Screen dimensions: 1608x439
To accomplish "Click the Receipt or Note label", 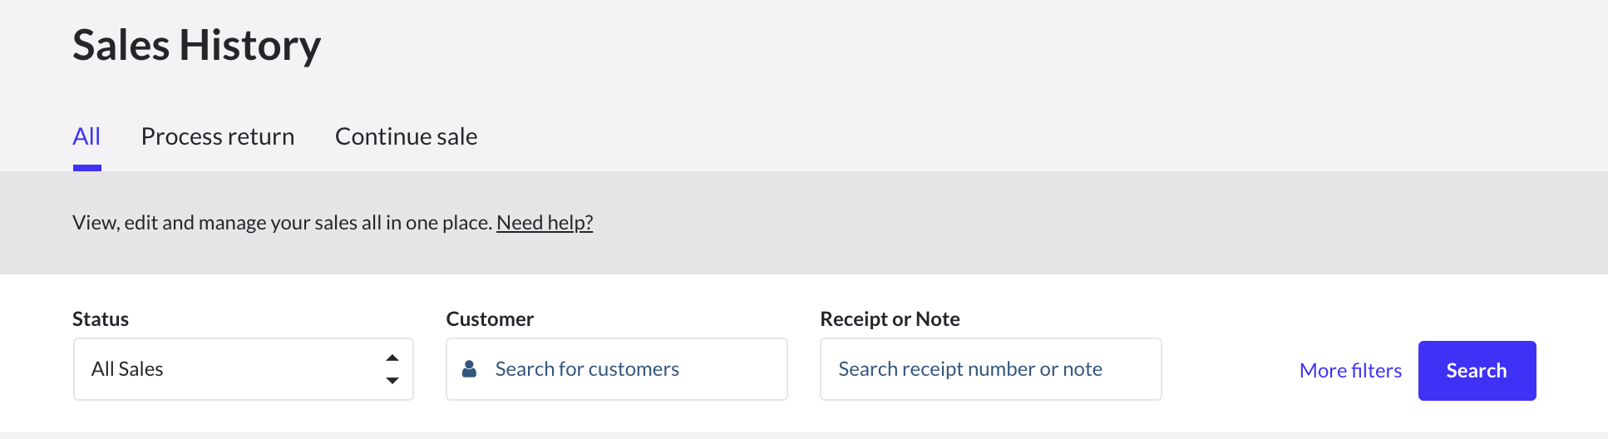I will (890, 319).
